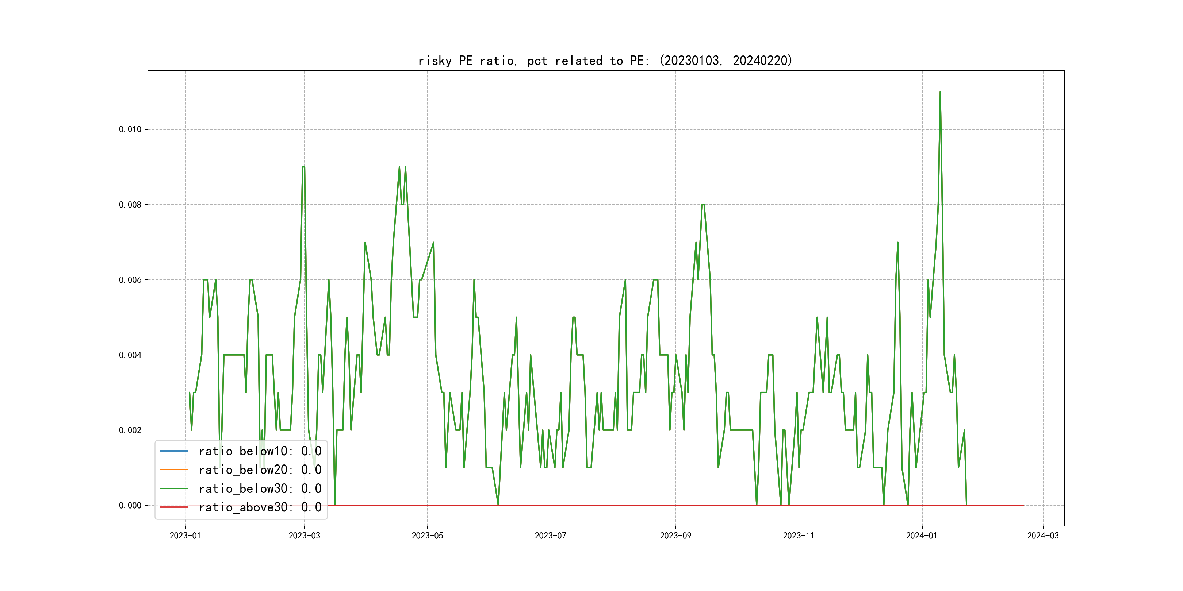Click the 2024-01 x-axis tick label
The image size is (1183, 591).
tap(921, 536)
